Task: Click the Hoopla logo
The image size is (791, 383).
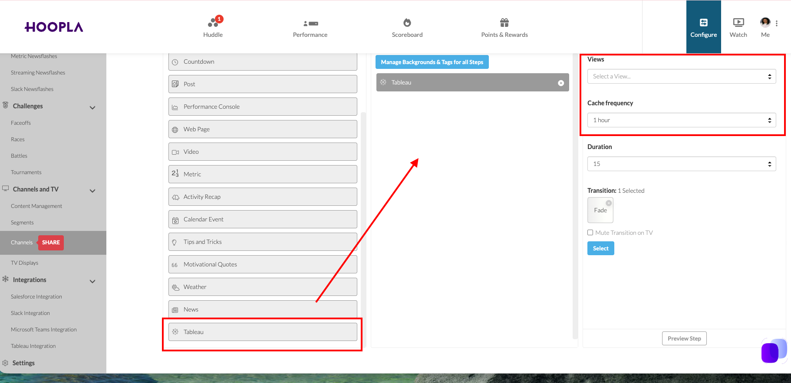Action: (54, 27)
